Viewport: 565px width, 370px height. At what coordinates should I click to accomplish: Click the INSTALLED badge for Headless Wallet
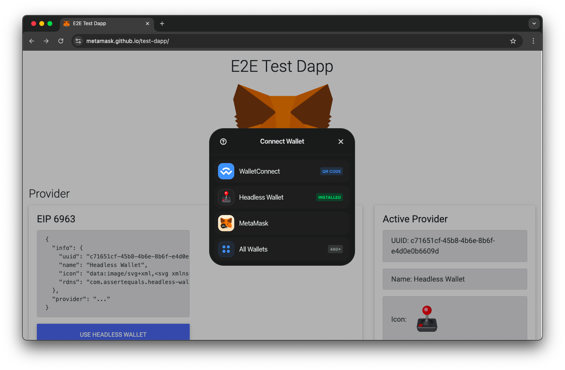click(329, 197)
